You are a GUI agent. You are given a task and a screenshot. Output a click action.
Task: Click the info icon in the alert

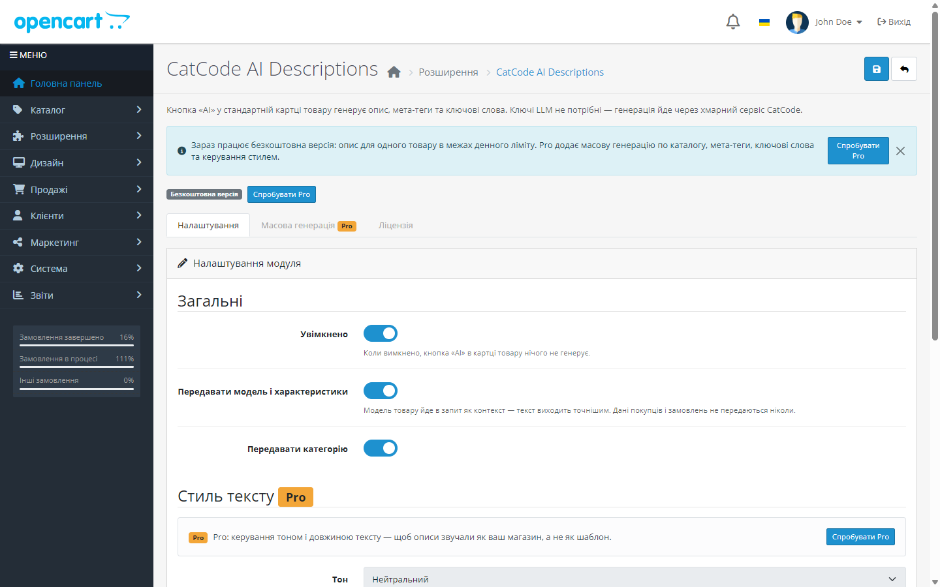181,151
